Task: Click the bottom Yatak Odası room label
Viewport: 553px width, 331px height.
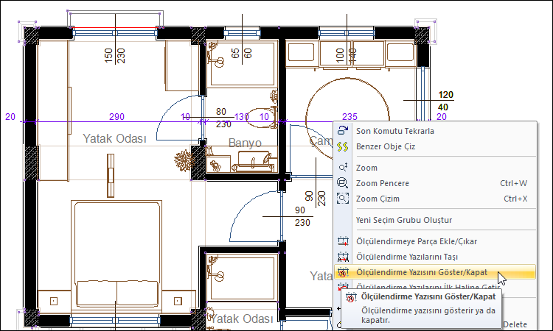Action: (x=242, y=318)
